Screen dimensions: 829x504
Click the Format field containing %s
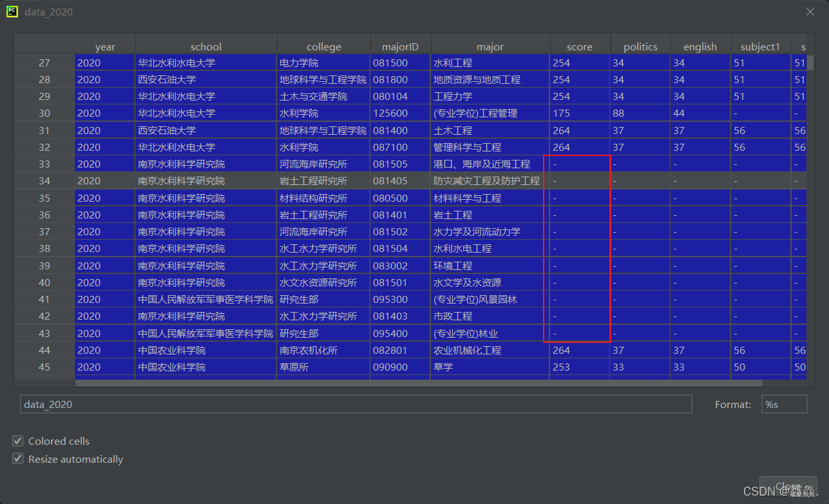pos(784,404)
